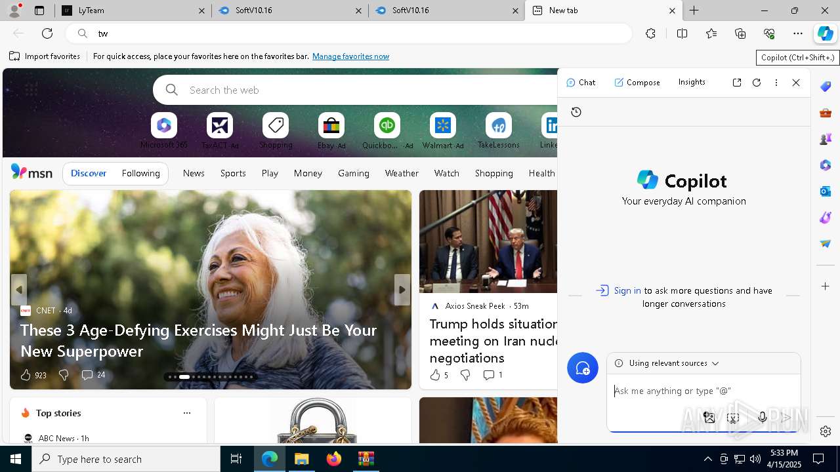Open TakeLessons quick link tile
The height and width of the screenshot is (472, 840).
tap(499, 130)
